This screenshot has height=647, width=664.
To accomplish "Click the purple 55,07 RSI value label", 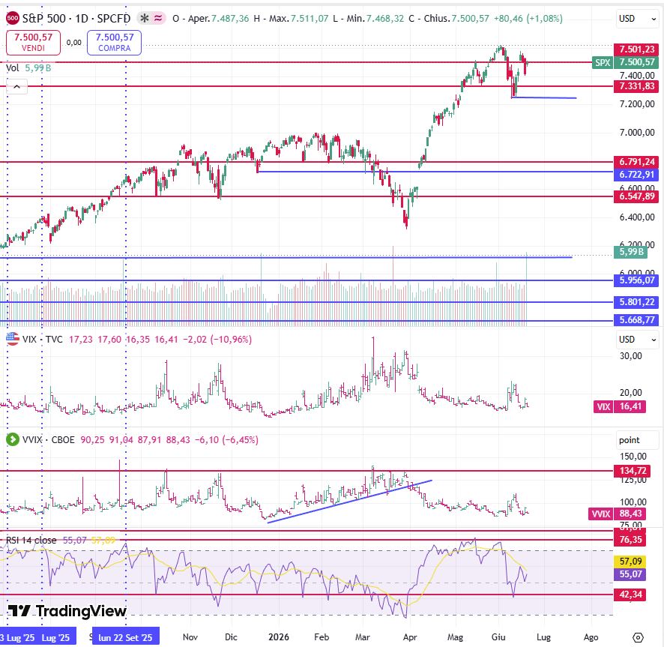I will (630, 574).
